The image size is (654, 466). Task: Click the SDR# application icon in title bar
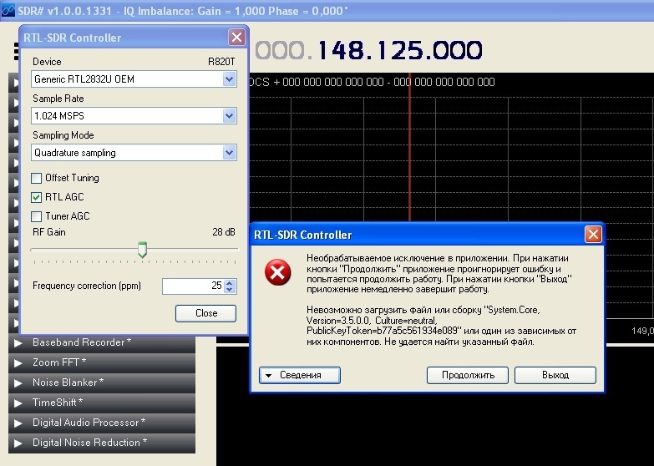(8, 8)
